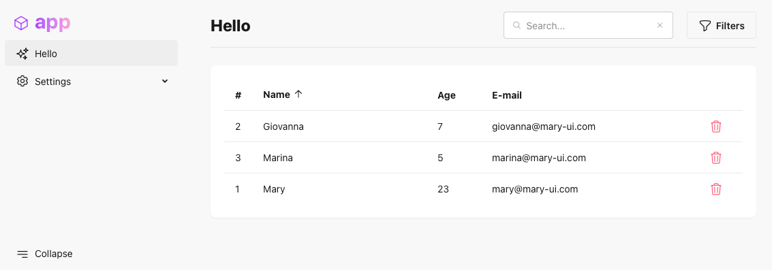Click the sparkles icon beside Hello
Image resolution: width=772 pixels, height=270 pixels.
click(x=22, y=54)
